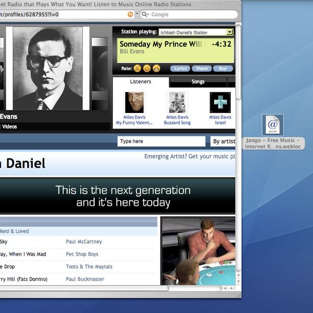The height and width of the screenshot is (313, 313).
Task: Click the vertical scroll down arrow
Action: pos(238,282)
